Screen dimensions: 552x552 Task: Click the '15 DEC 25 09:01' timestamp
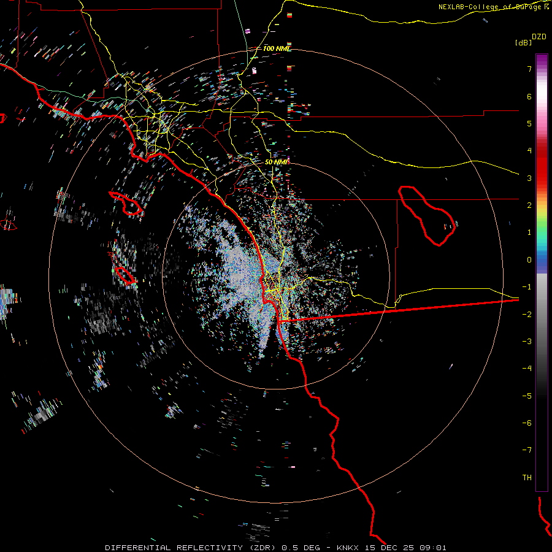405,548
